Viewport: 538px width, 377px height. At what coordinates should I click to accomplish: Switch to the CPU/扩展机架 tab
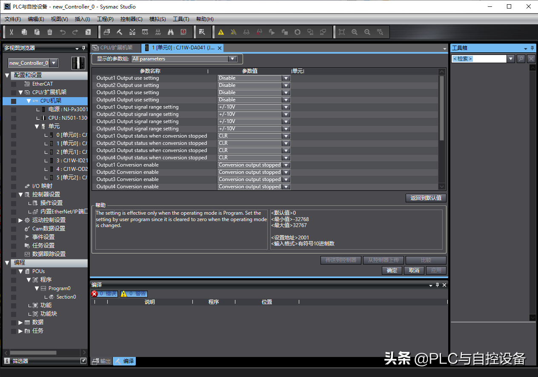point(113,48)
